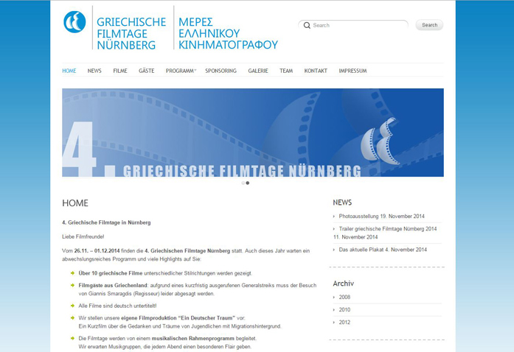514x352 pixels.
Task: Click the 'Ein Deutscher Traum' film title text
Action: pyautogui.click(x=206, y=318)
